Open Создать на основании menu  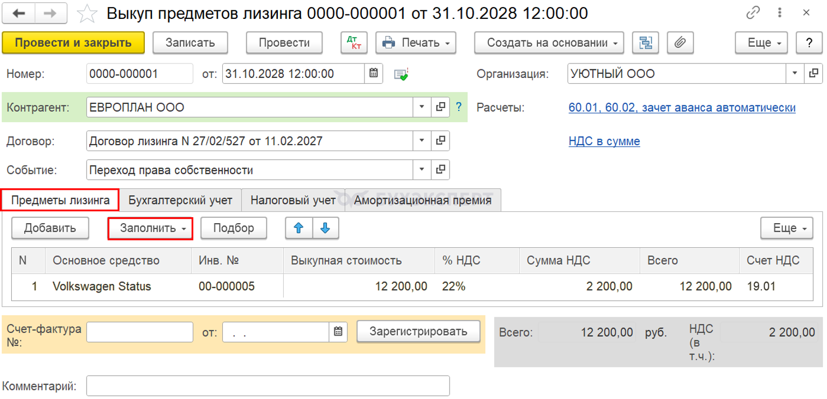tap(549, 43)
